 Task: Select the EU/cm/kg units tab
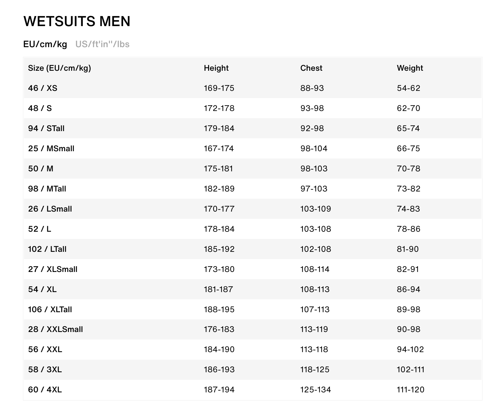coord(45,44)
